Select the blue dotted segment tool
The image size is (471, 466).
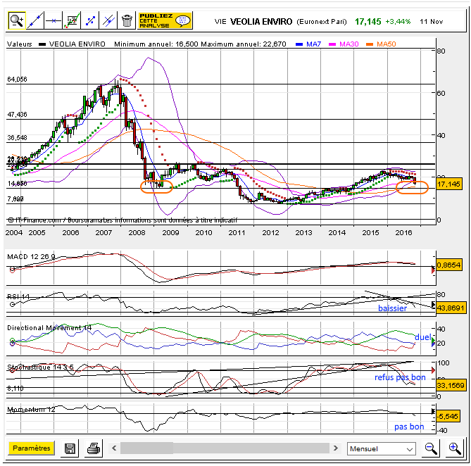point(90,20)
